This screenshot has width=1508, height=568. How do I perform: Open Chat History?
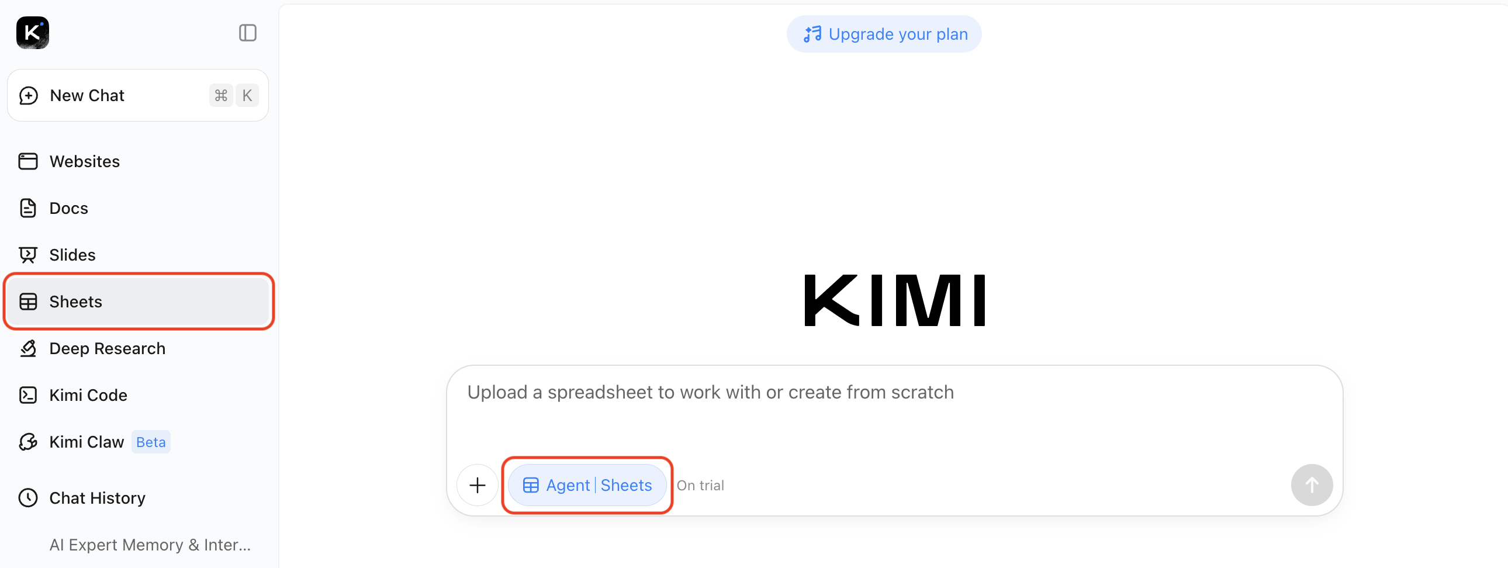(96, 497)
